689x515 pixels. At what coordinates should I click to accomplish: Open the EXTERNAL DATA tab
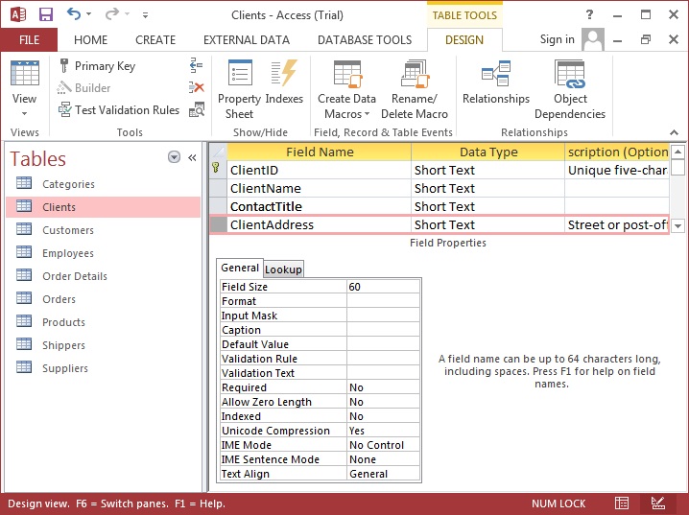click(247, 40)
